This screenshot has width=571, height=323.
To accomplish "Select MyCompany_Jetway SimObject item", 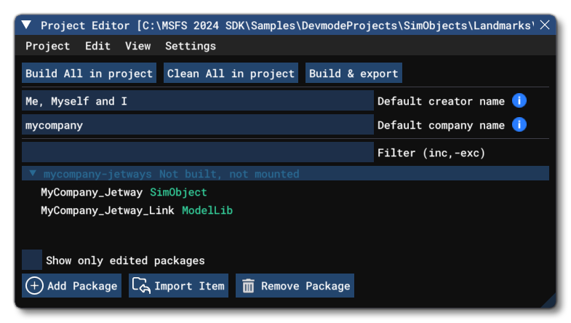I will 124,192.
